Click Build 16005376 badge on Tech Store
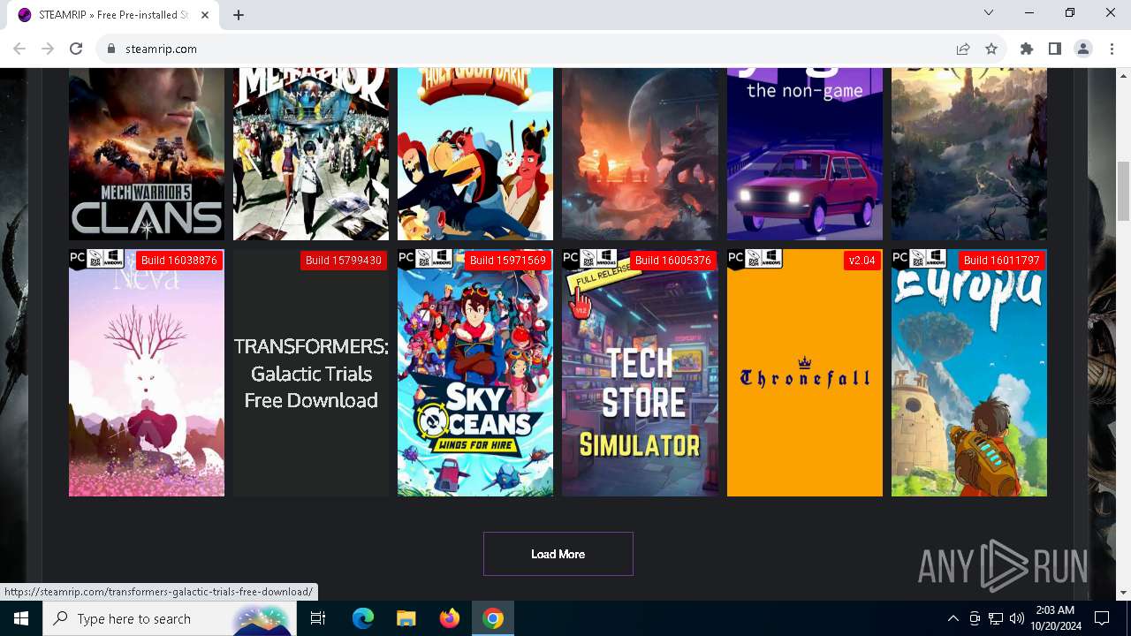This screenshot has height=636, width=1131. pos(673,261)
